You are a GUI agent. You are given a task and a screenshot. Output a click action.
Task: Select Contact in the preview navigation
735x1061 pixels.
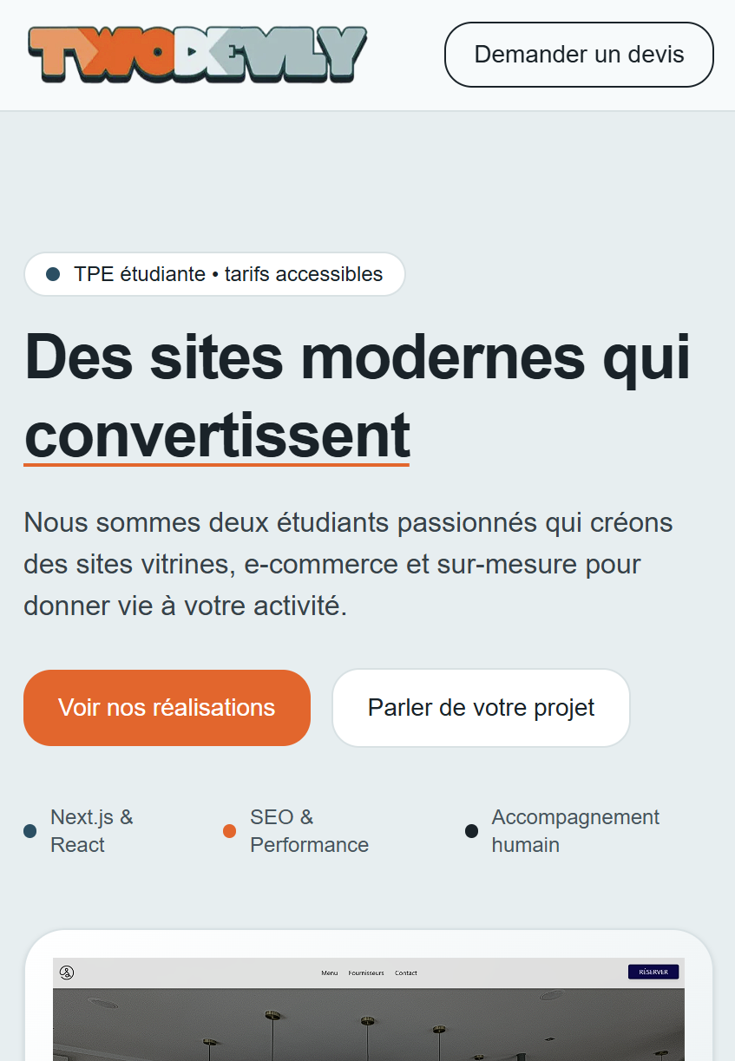406,973
